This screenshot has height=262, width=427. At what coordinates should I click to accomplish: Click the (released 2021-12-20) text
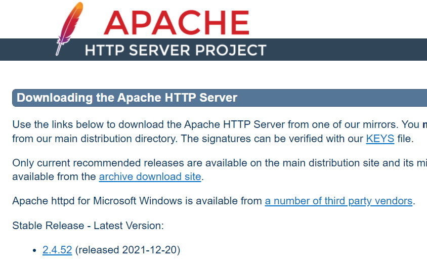127,250
